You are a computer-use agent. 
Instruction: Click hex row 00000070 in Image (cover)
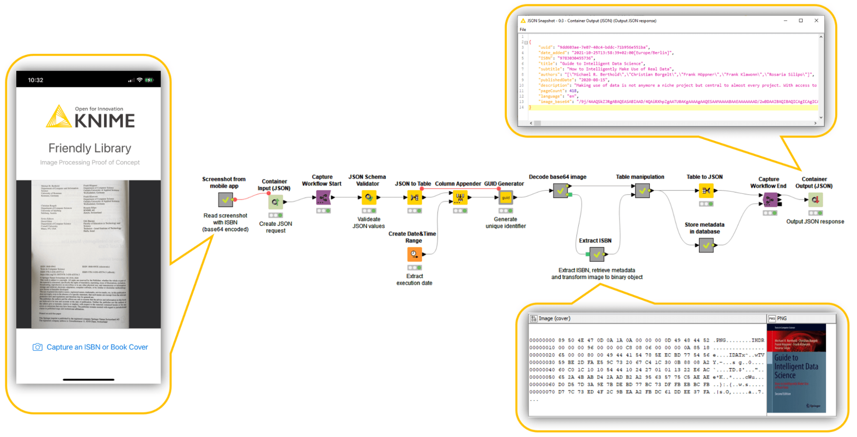(x=647, y=392)
